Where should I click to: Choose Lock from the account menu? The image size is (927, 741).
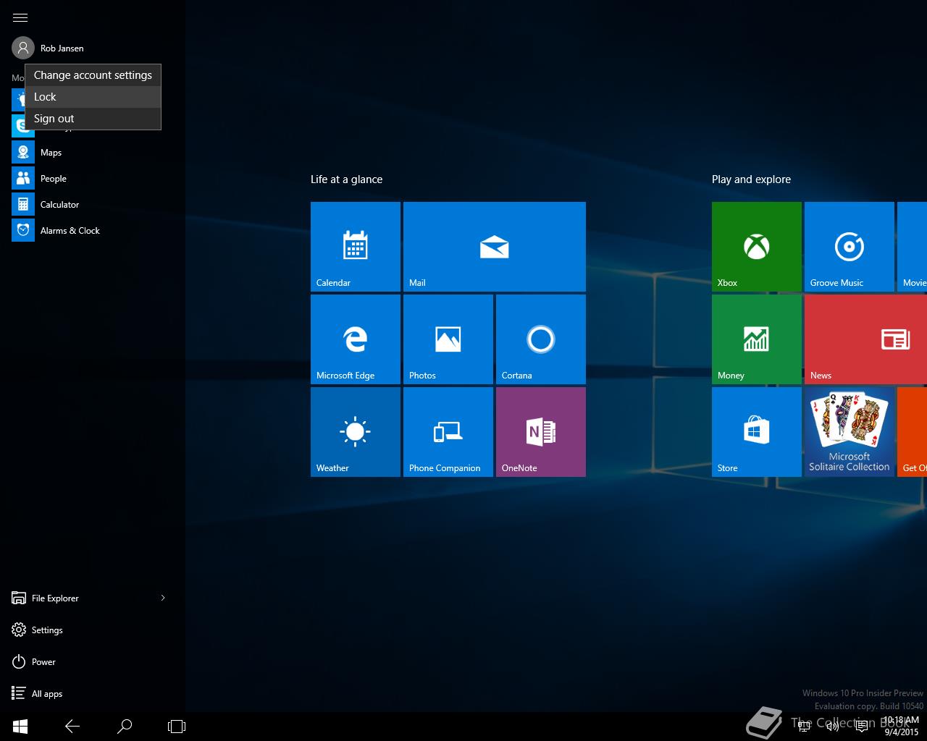click(x=93, y=97)
